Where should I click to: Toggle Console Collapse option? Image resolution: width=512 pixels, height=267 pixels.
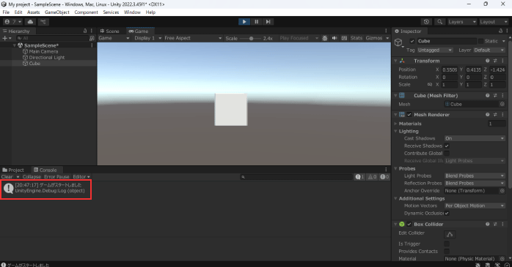coord(32,176)
